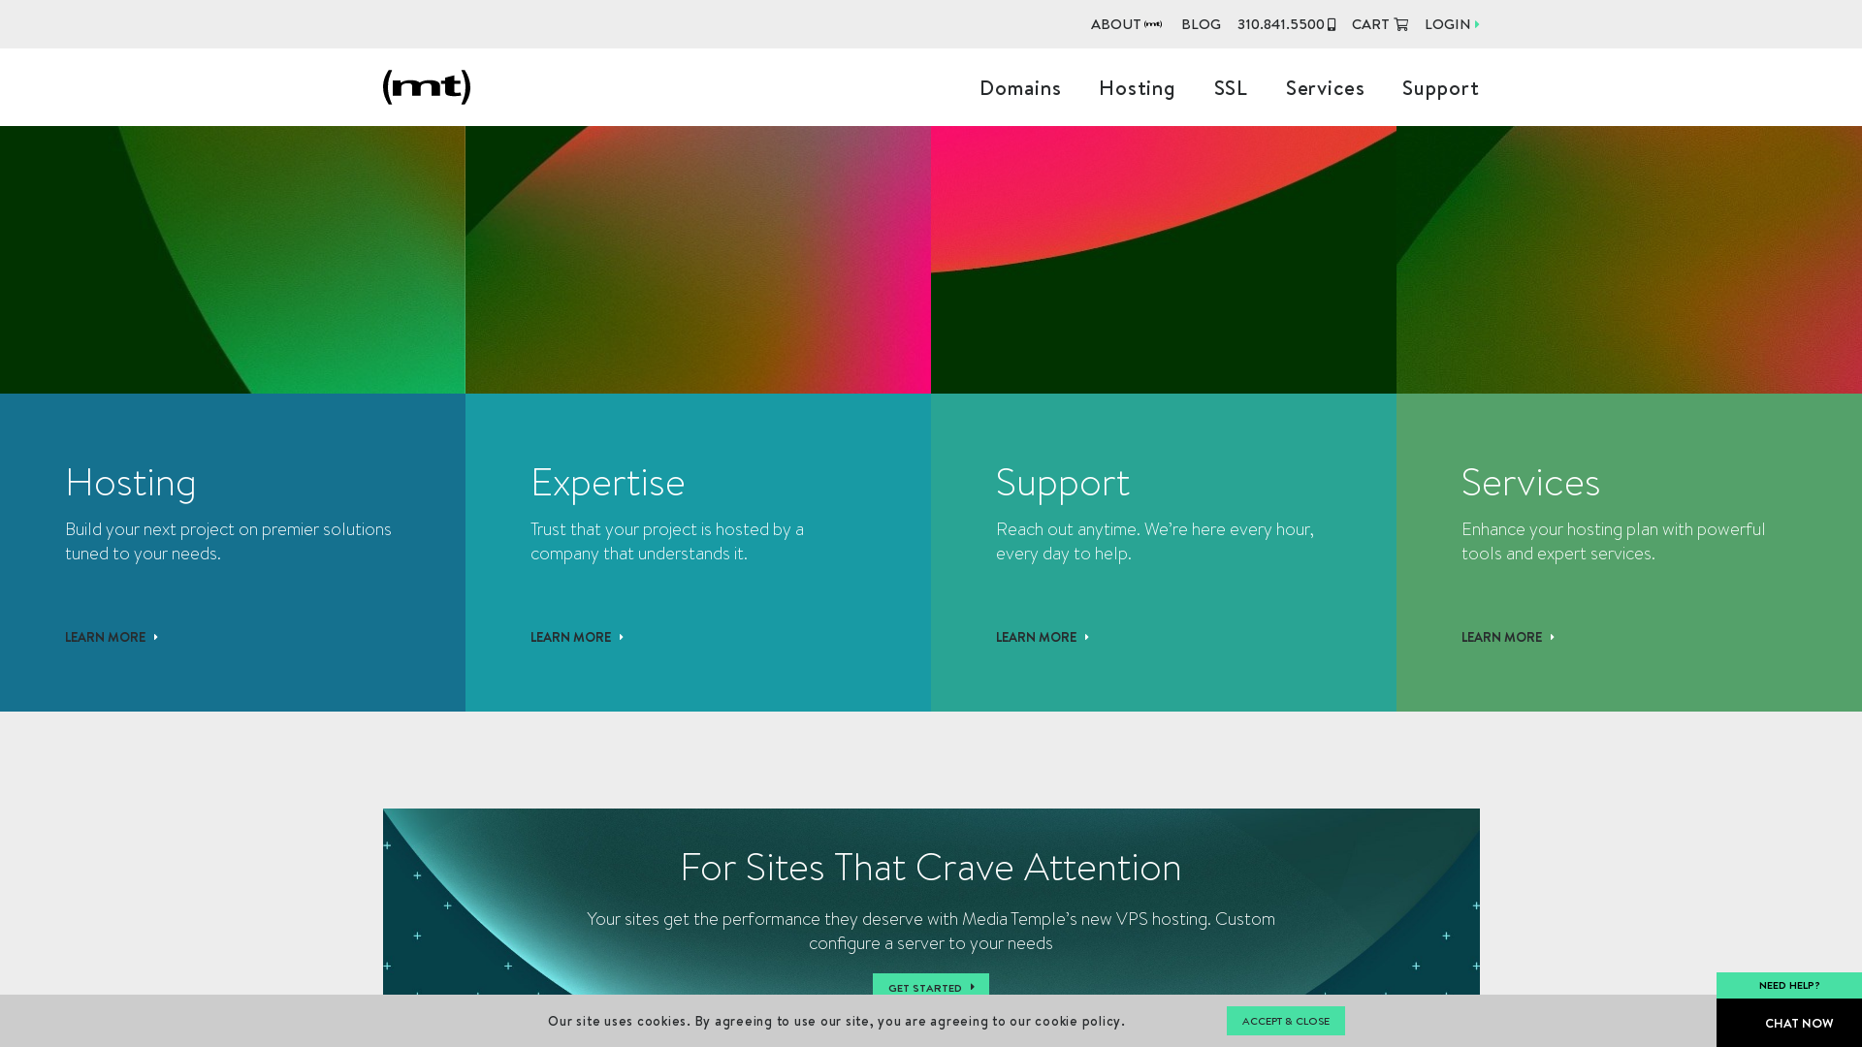Screen dimensions: 1862x1047
Task: Click the VPS hosting banner paragraph
Action: point(931,931)
